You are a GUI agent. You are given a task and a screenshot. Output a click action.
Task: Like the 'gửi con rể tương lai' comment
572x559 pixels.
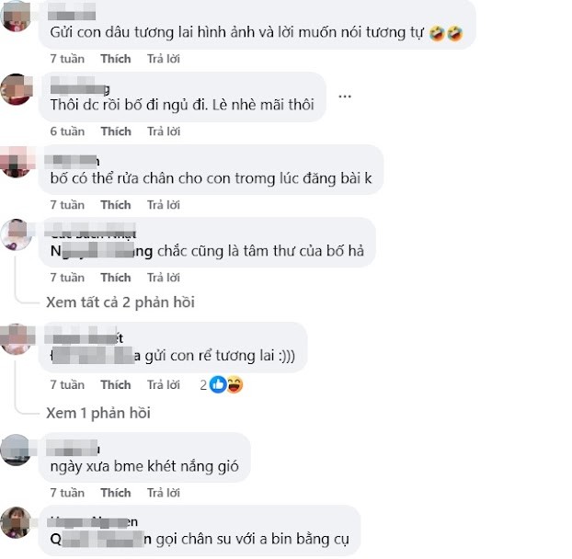[116, 384]
